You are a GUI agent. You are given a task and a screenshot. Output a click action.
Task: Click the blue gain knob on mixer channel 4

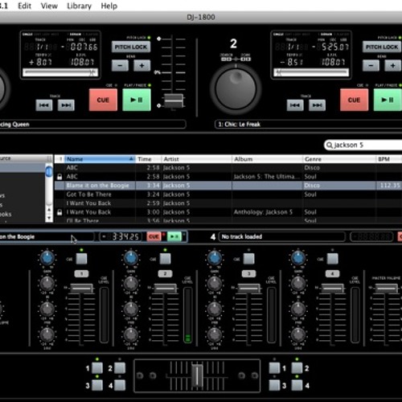[x=298, y=258]
